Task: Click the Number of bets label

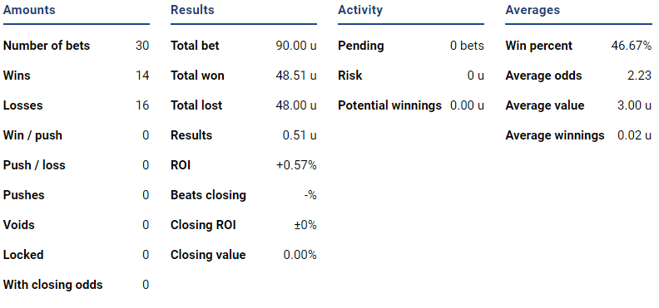Action: point(47,46)
